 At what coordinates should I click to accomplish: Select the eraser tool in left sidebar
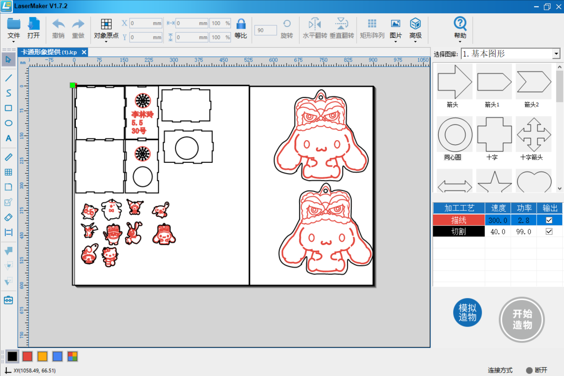pyautogui.click(x=8, y=217)
